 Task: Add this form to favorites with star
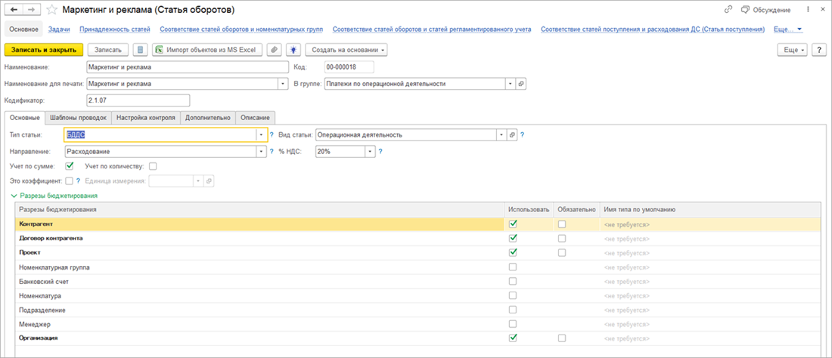pos(51,10)
